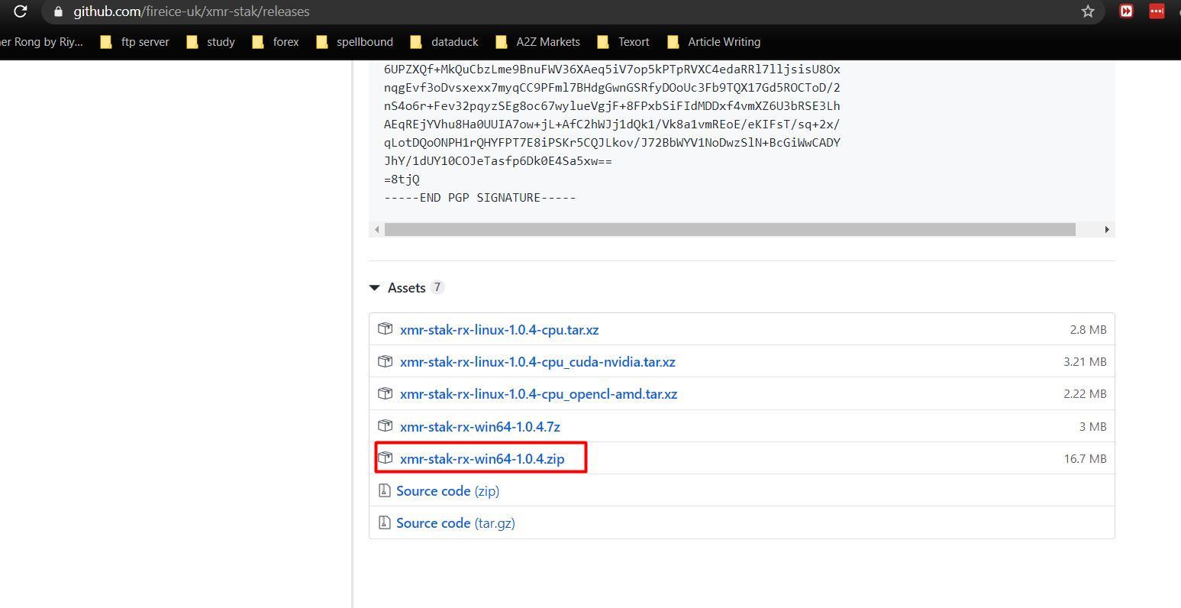The image size is (1181, 608).
Task: Open the red three-dots extension icon
Action: (x=1157, y=11)
